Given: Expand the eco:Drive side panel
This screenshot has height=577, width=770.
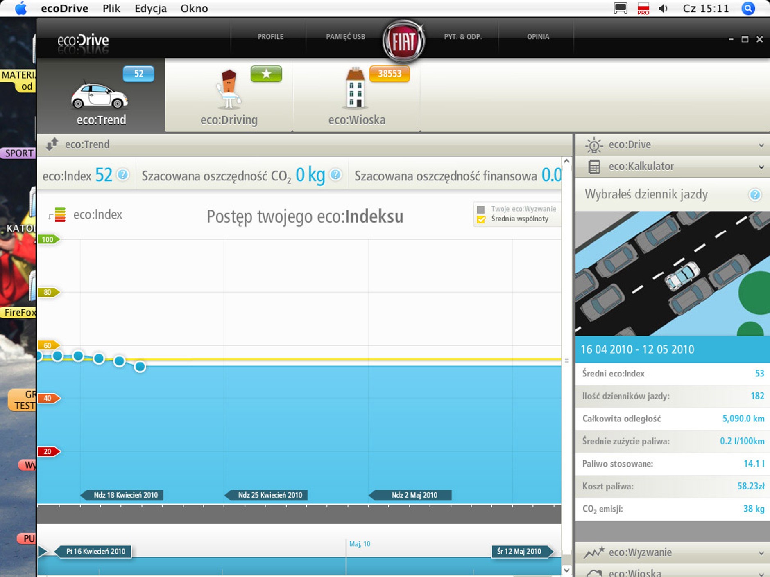Looking at the screenshot, I should click(761, 145).
